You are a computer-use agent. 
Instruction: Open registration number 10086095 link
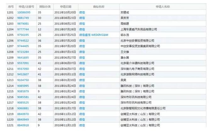[x=24, y=13]
